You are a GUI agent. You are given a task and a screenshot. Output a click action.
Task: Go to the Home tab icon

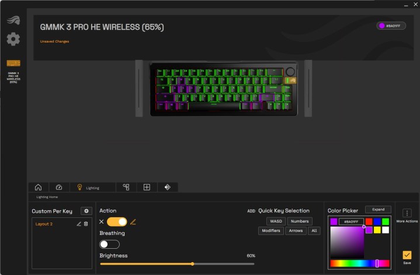[39, 187]
